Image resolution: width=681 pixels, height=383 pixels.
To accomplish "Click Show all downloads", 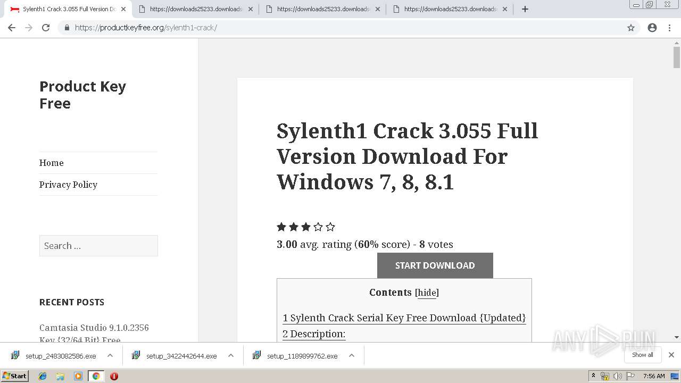I will click(643, 355).
